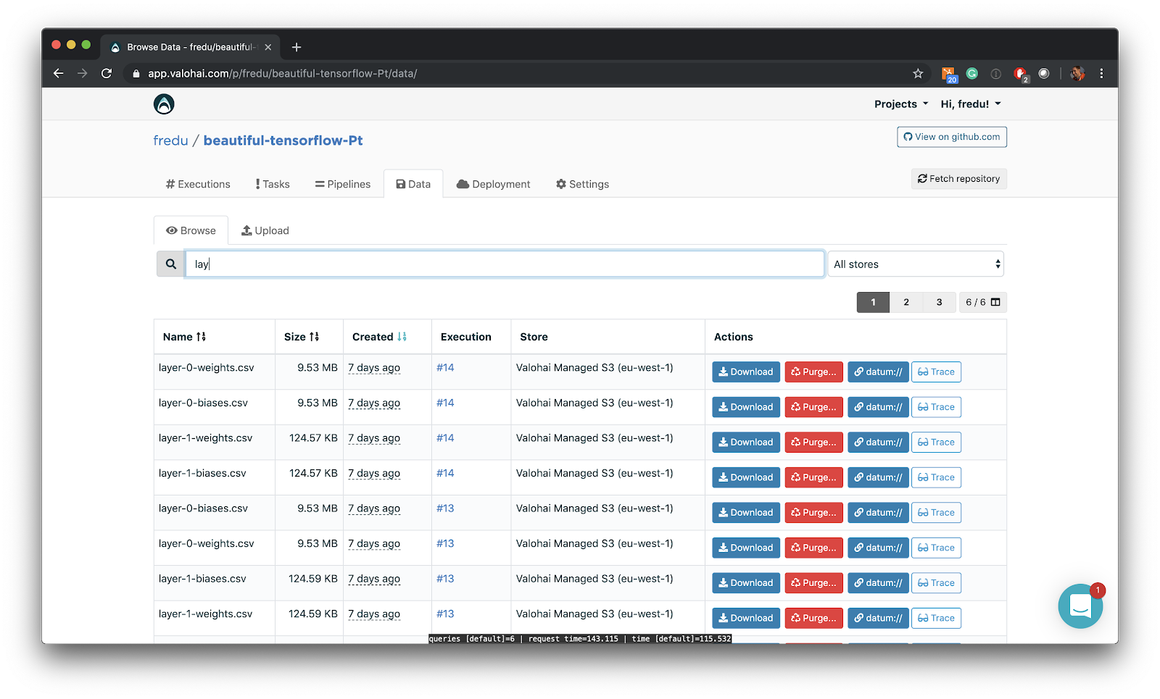1160x699 pixels.
Task: Click the red shield extension icon
Action: pyautogui.click(x=1020, y=73)
